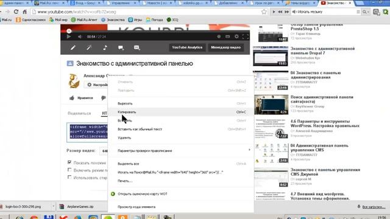The image size is (390, 219).
Task: Open the Drupal 7 related video thumbnail
Action: [x=271, y=57]
